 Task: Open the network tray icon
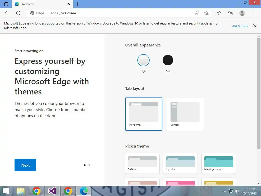[231, 191]
